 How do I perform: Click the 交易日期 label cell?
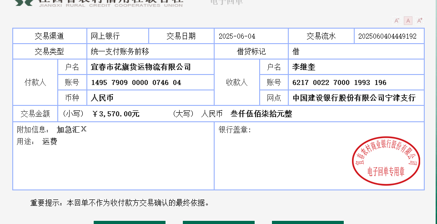point(181,36)
